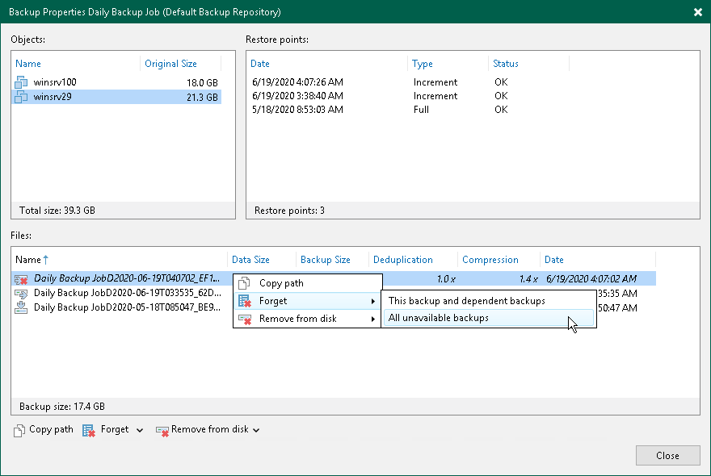
Task: Sort objects by Original Size column
Action: pos(170,64)
